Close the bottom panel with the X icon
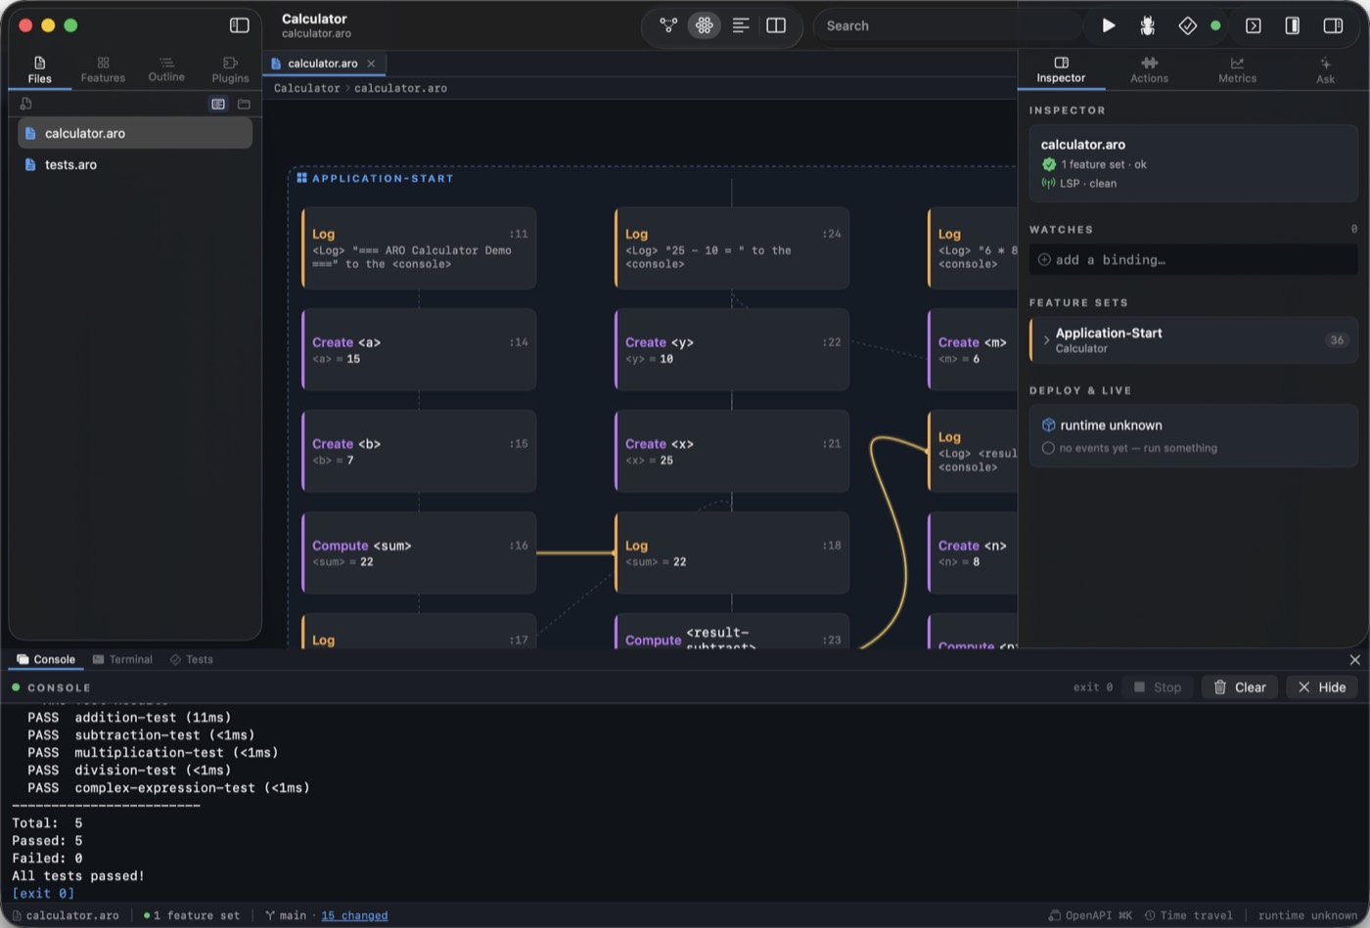Image resolution: width=1370 pixels, height=928 pixels. [1354, 660]
